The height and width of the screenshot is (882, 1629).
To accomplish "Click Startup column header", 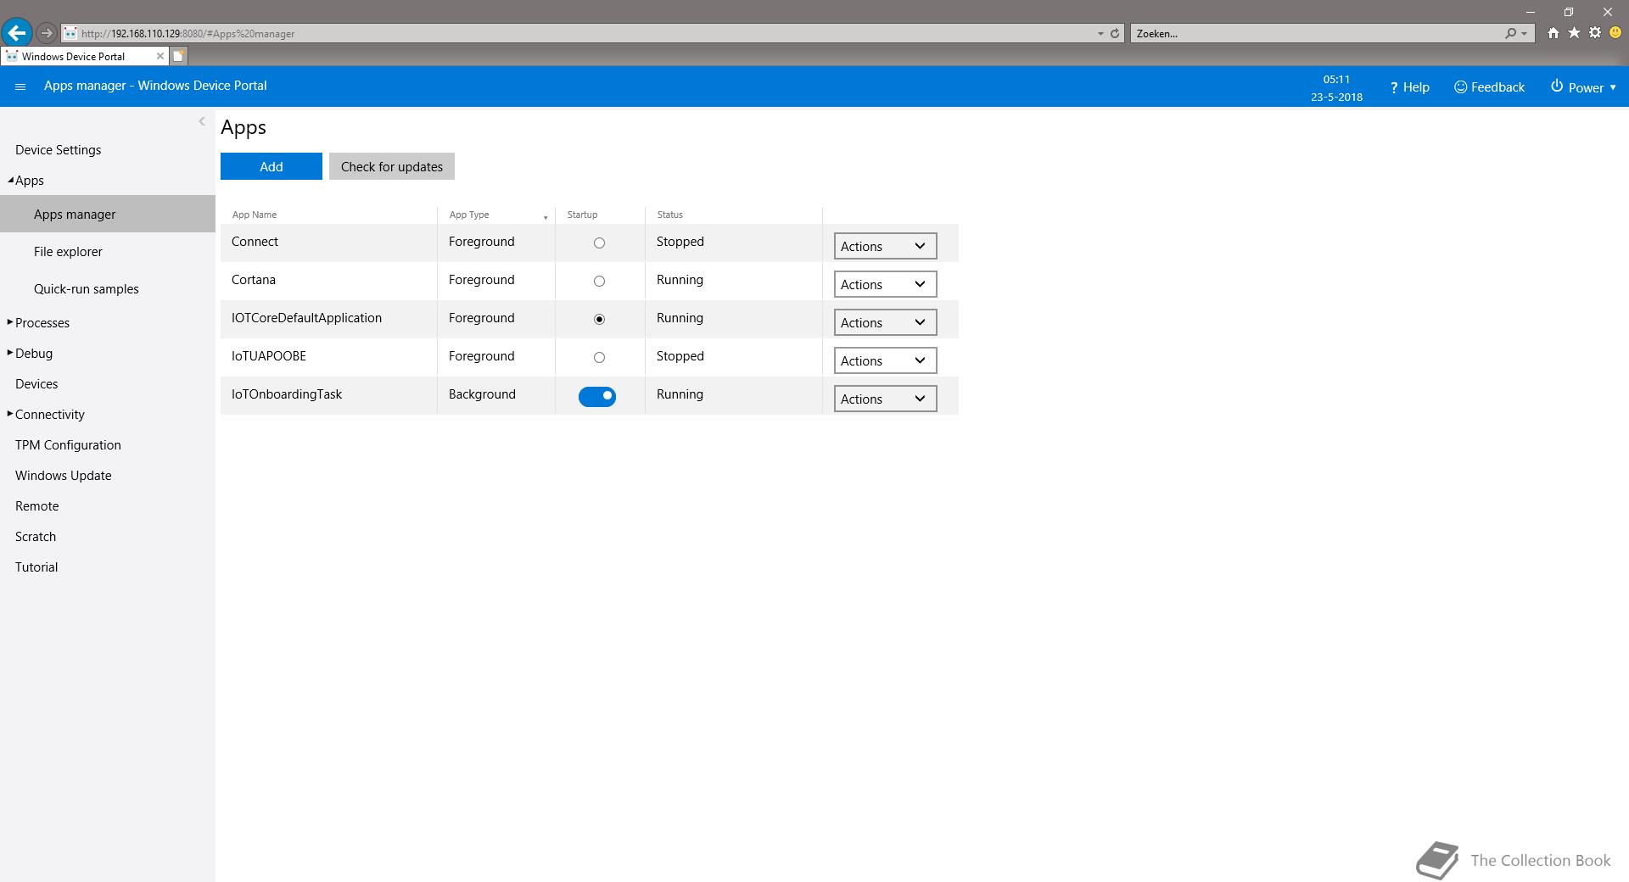I will click(582, 215).
